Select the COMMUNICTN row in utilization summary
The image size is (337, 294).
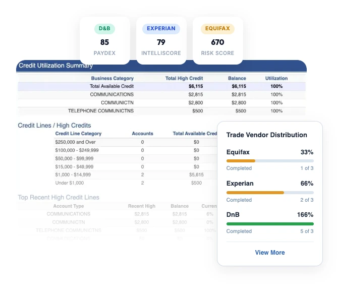point(161,103)
